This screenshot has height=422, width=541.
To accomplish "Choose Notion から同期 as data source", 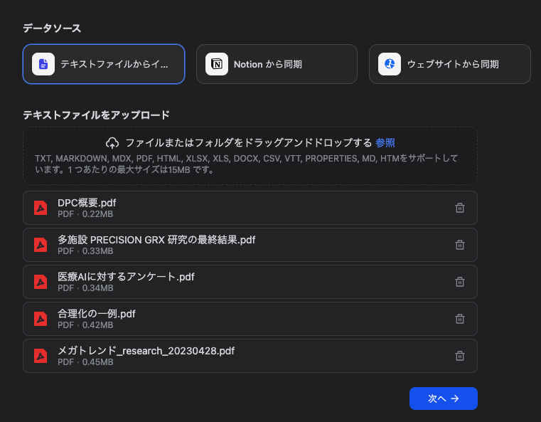I will click(x=277, y=64).
